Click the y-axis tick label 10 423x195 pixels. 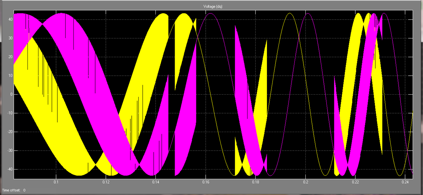click(10, 76)
